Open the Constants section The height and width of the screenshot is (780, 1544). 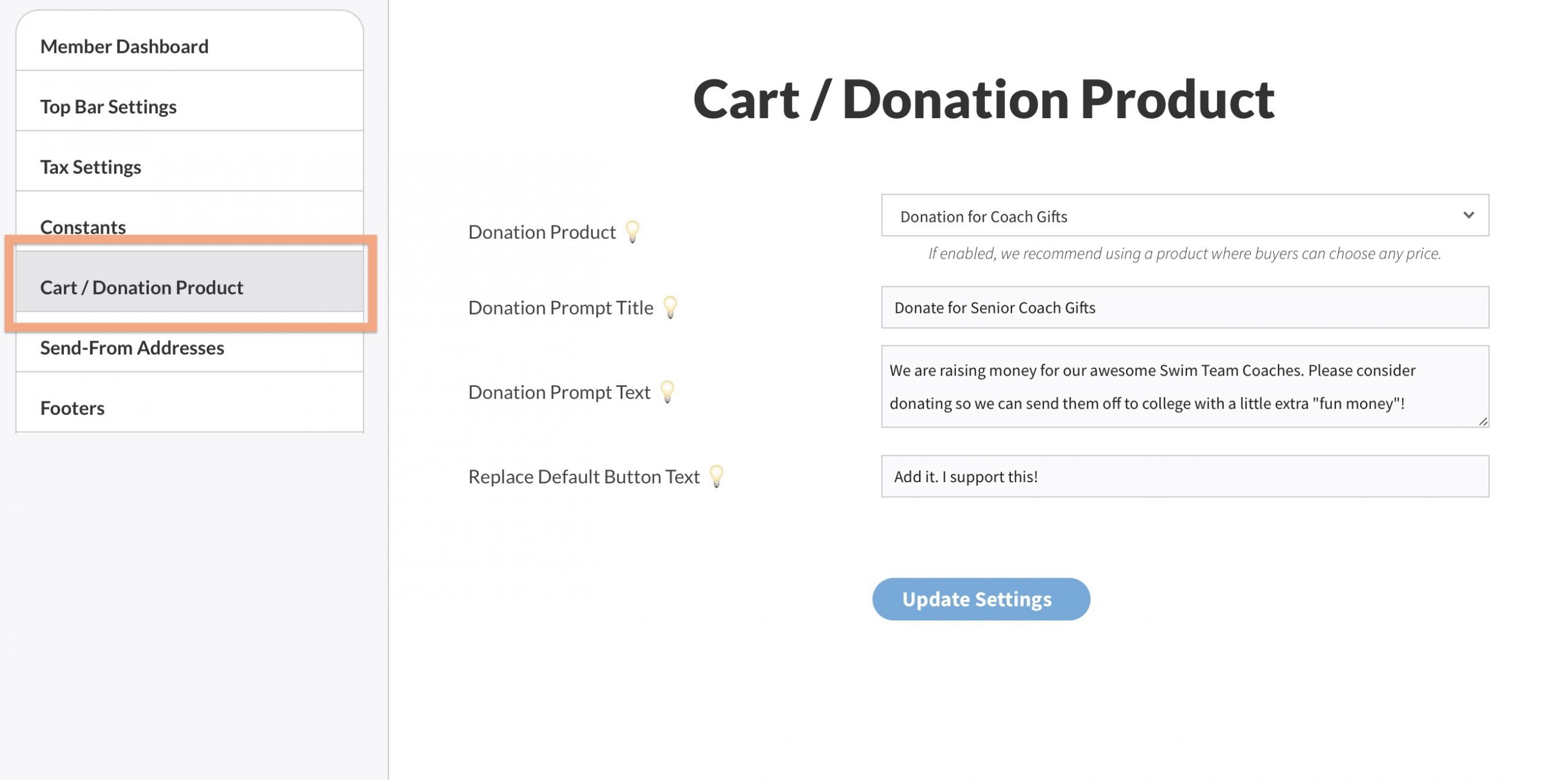click(83, 227)
